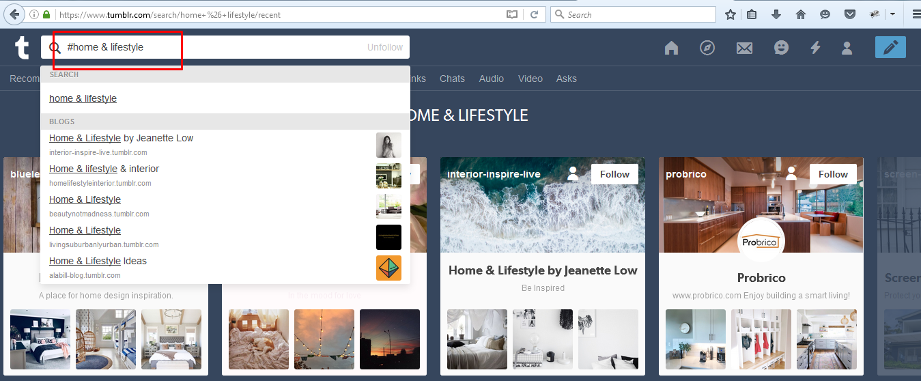This screenshot has width=921, height=381.
Task: Click the Firefox Home toolbar icon
Action: tap(801, 14)
